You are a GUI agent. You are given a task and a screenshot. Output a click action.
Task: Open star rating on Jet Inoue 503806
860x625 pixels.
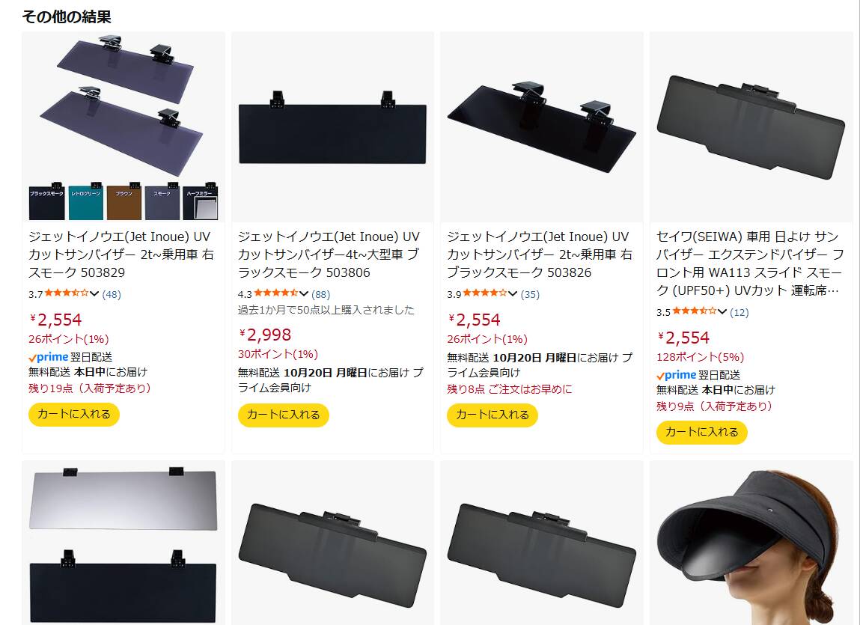tap(276, 293)
